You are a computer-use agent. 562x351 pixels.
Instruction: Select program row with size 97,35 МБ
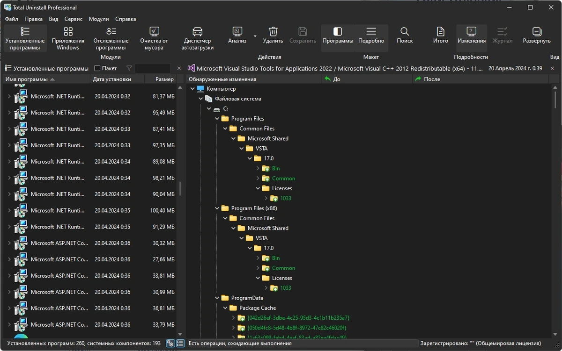click(90, 145)
